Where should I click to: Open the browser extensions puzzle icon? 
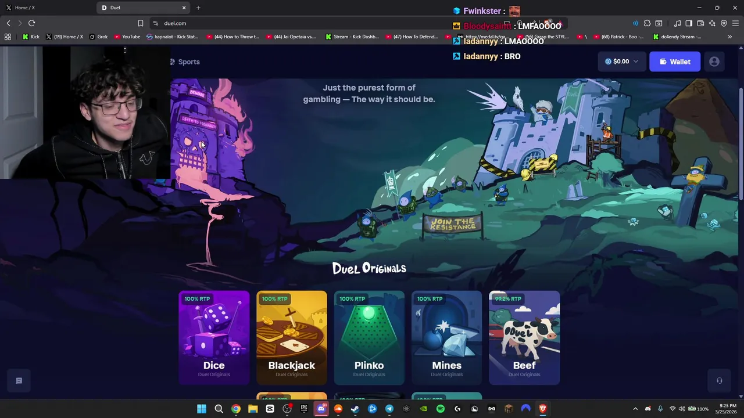647,23
